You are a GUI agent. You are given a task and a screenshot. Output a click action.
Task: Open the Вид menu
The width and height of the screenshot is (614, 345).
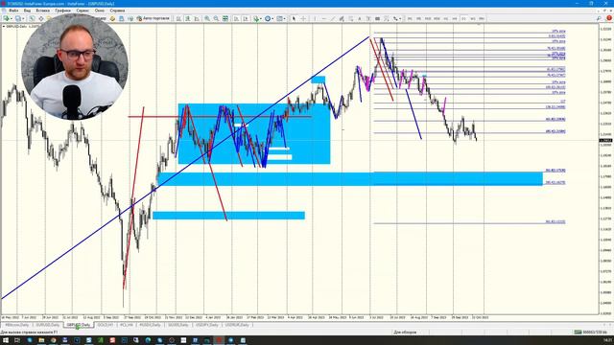point(28,11)
